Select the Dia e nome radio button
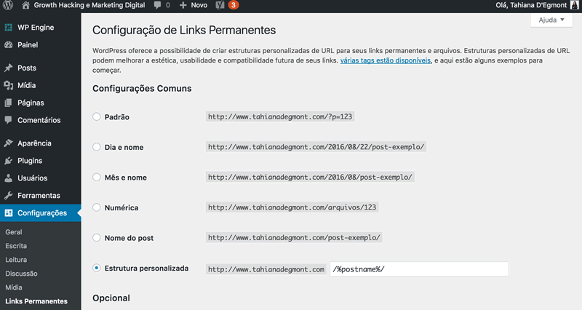This screenshot has height=310, width=582. [97, 147]
